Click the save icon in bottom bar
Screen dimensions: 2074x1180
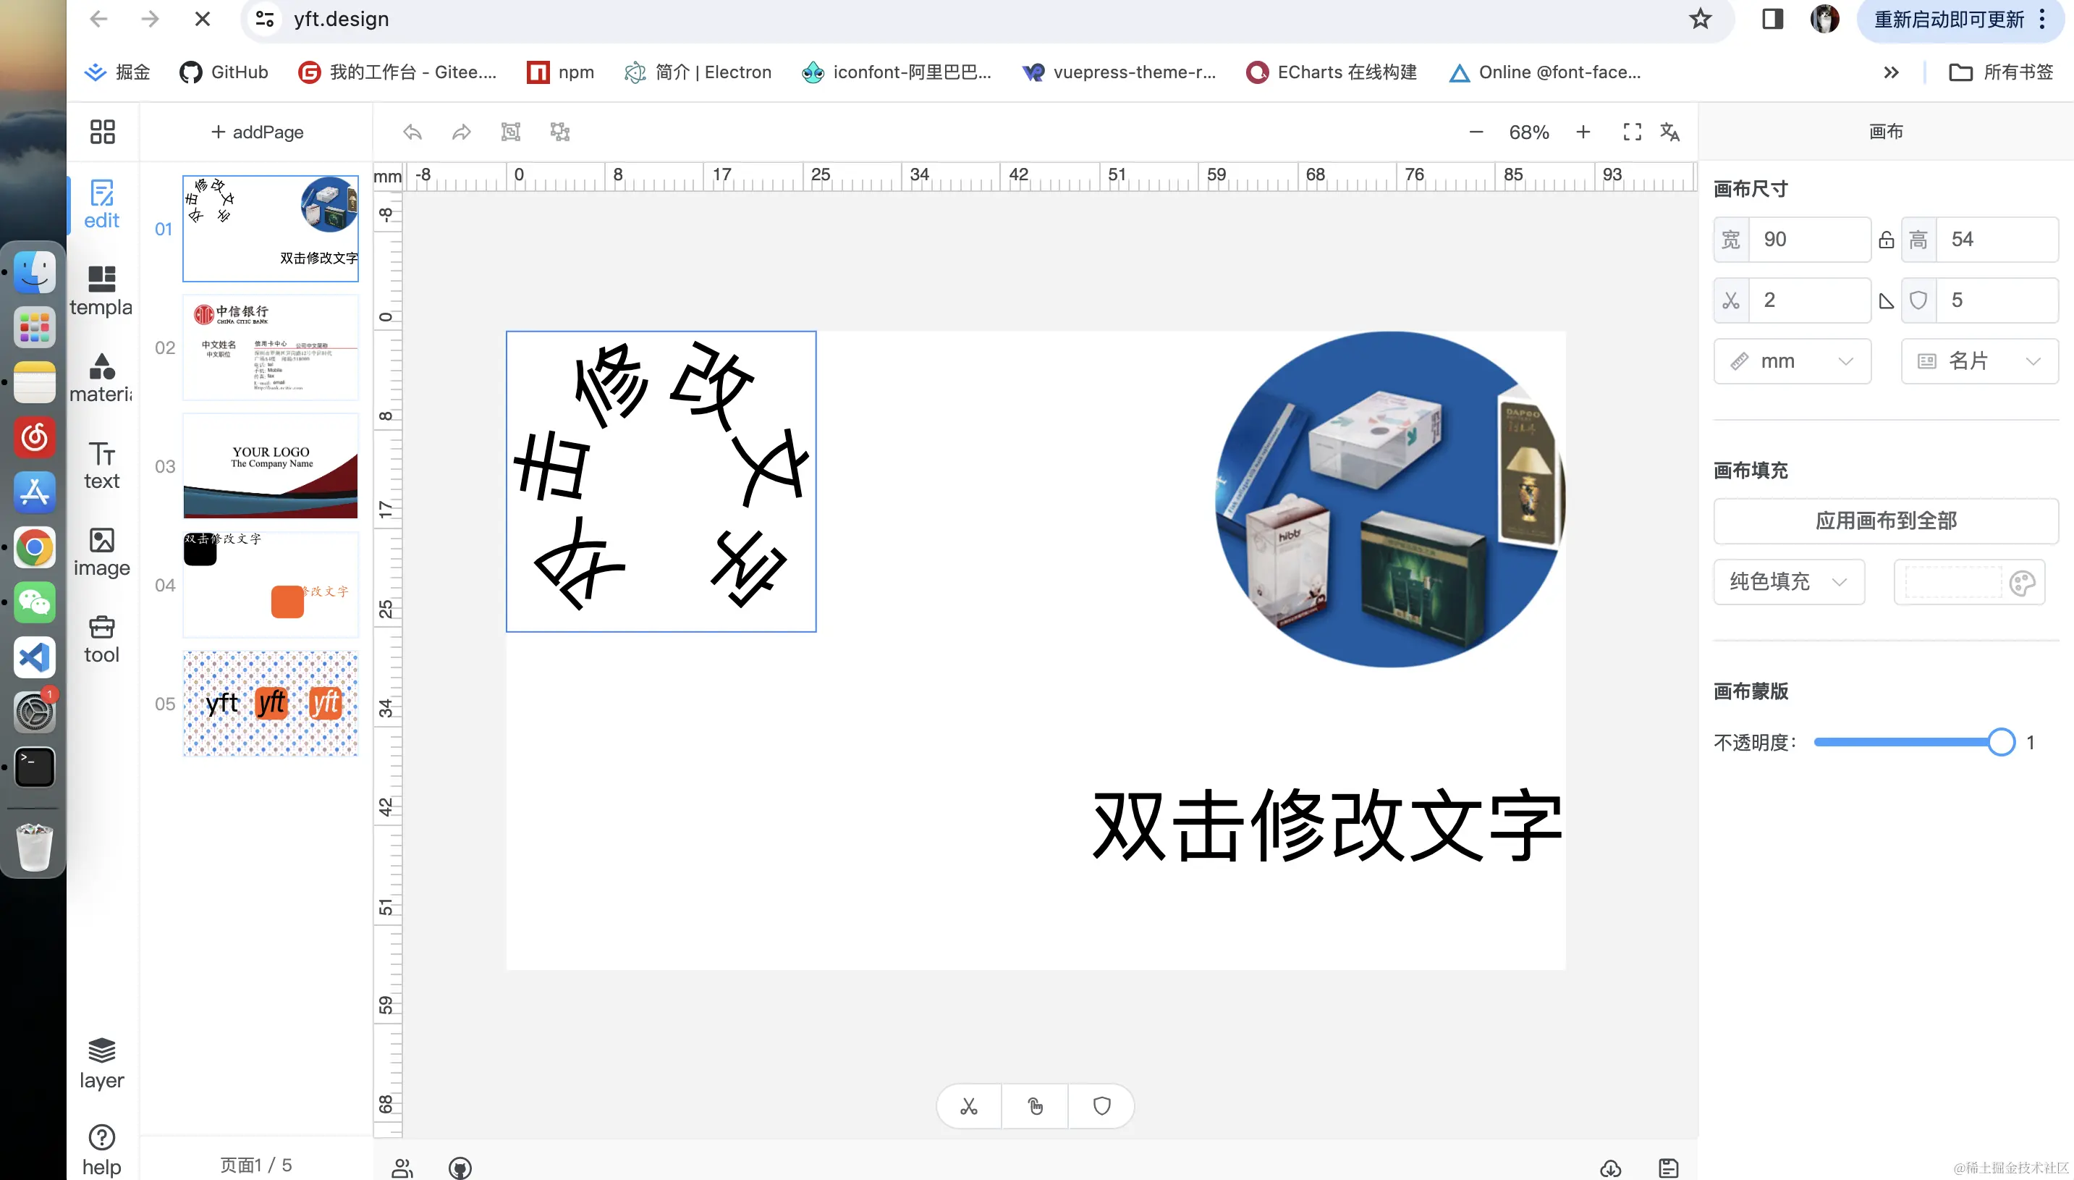click(1668, 1167)
